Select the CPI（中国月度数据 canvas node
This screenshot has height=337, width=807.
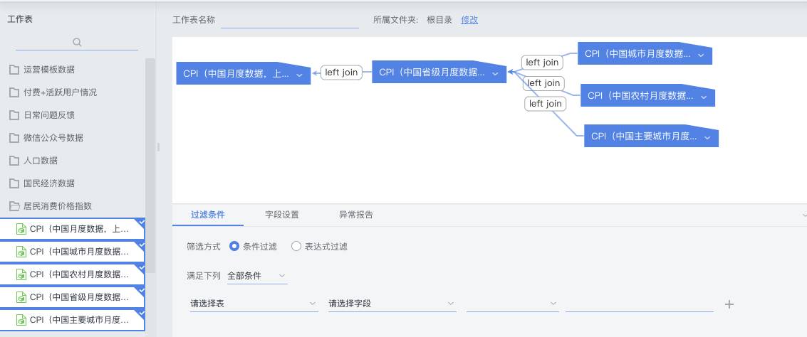[244, 73]
